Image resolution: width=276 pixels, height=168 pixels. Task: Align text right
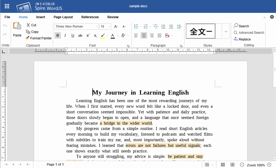click(x=151, y=35)
